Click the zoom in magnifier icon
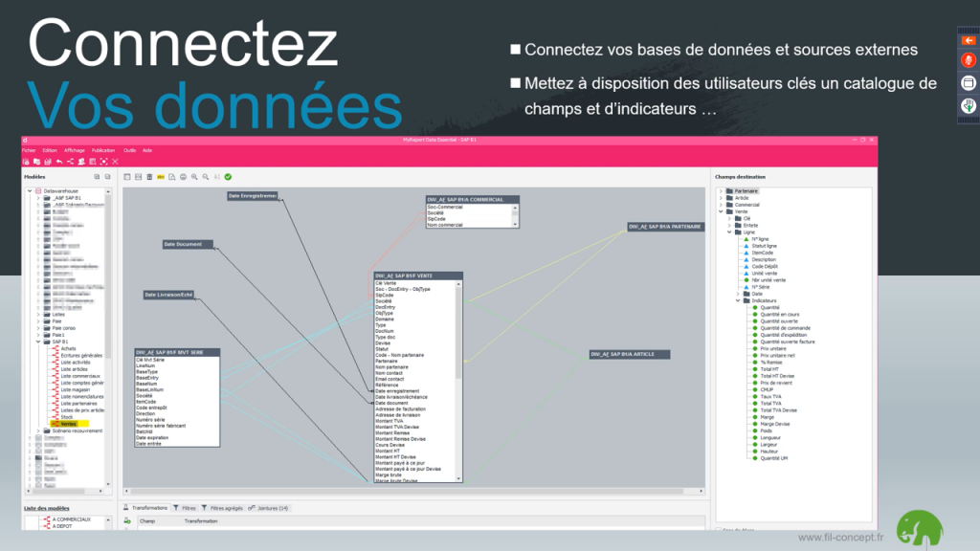Screen dimensions: 980x551 pyautogui.click(x=194, y=177)
